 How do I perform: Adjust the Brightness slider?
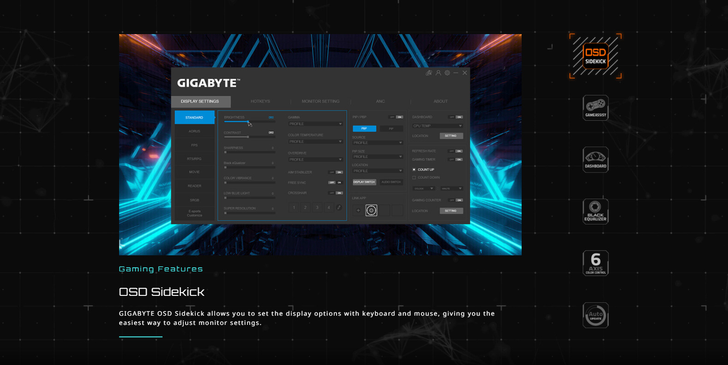point(249,122)
